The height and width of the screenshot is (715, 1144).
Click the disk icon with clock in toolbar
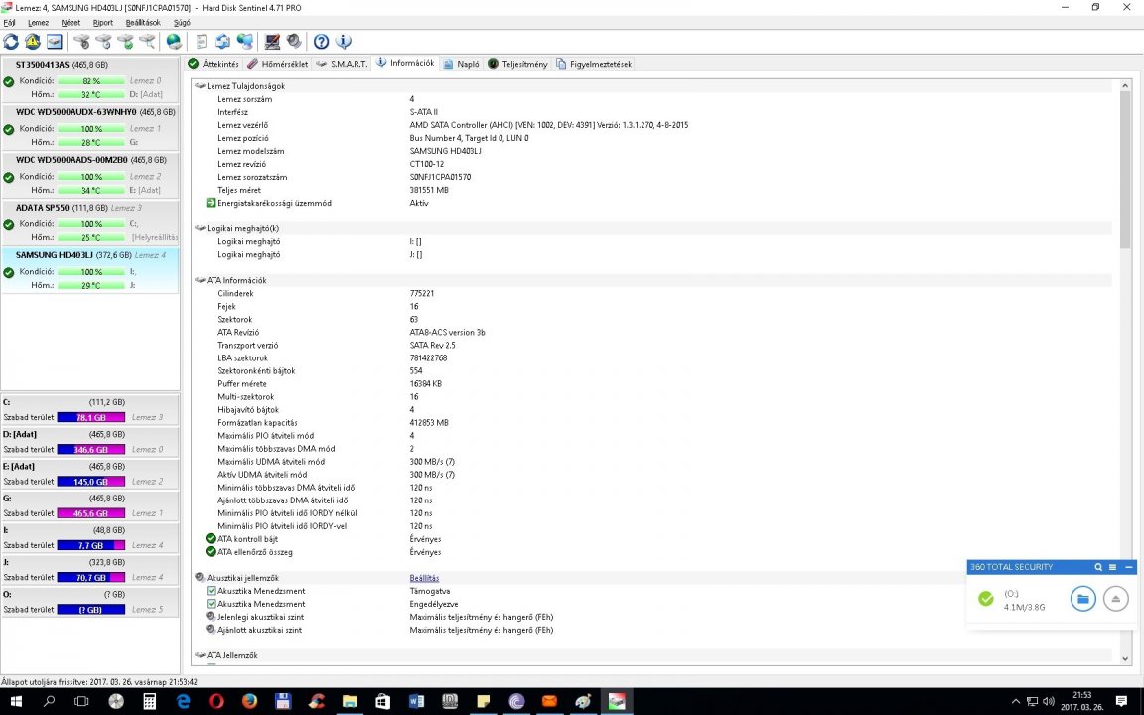tap(103, 42)
